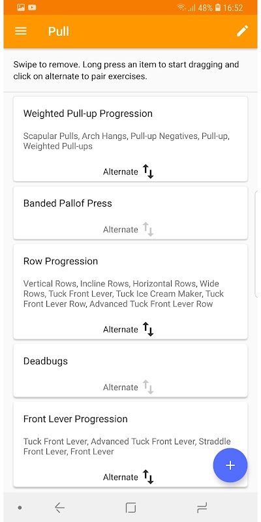Viewport: 261px width, 522px height.
Task: Tap alternate arrows on Front Lever Progression
Action: (148, 477)
